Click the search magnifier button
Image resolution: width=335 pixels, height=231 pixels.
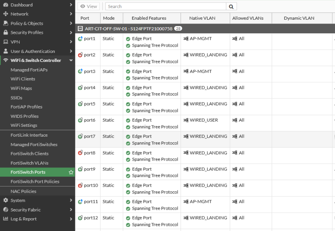click(231, 6)
